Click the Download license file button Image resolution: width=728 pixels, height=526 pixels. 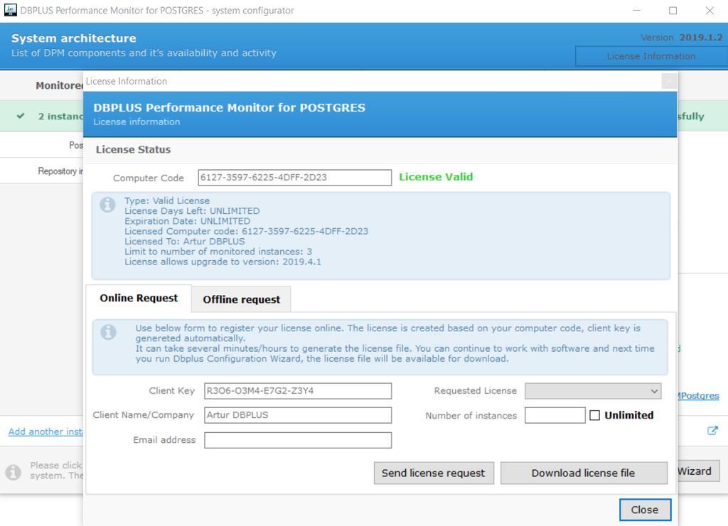coord(584,473)
